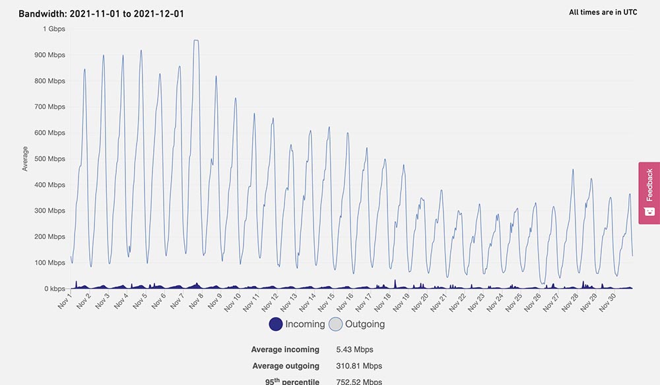
Task: Click the 1 Gbps y-axis label
Action: coord(53,29)
